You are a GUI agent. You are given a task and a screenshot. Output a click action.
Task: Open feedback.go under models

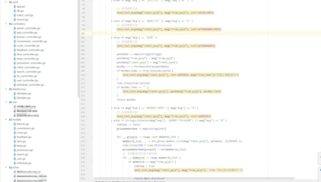pos(24,137)
